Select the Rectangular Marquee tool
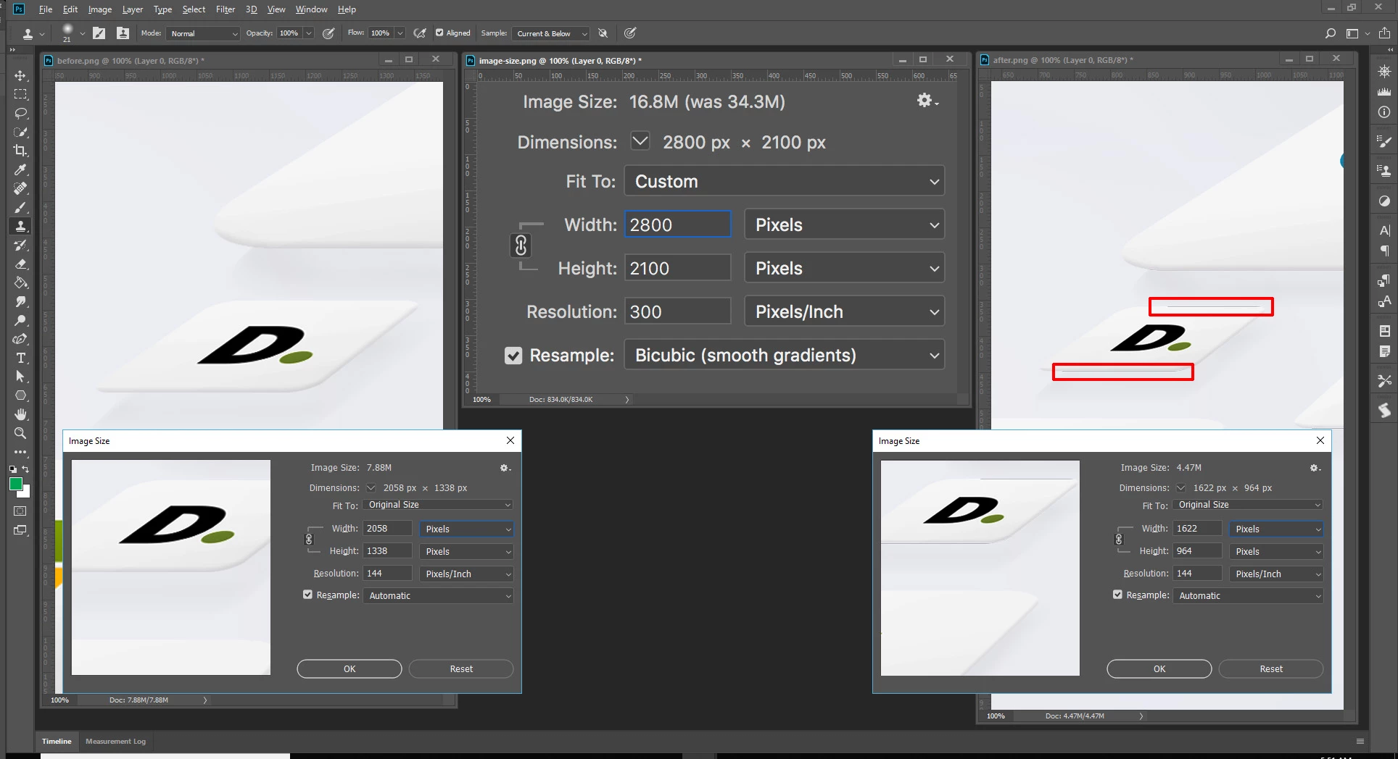This screenshot has height=759, width=1398. point(20,95)
